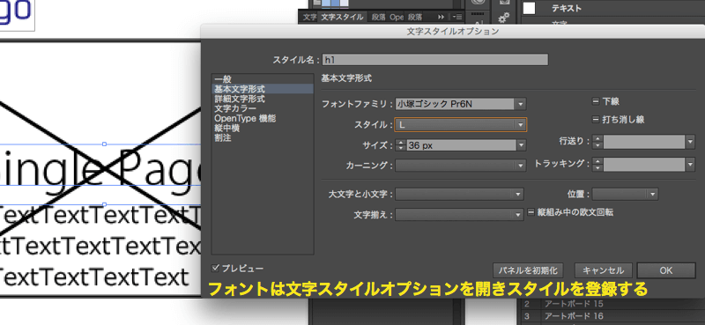Image resolution: width=705 pixels, height=325 pixels.
Task: Expand hidden panel tabs with double-arrow icon
Action: [441, 17]
